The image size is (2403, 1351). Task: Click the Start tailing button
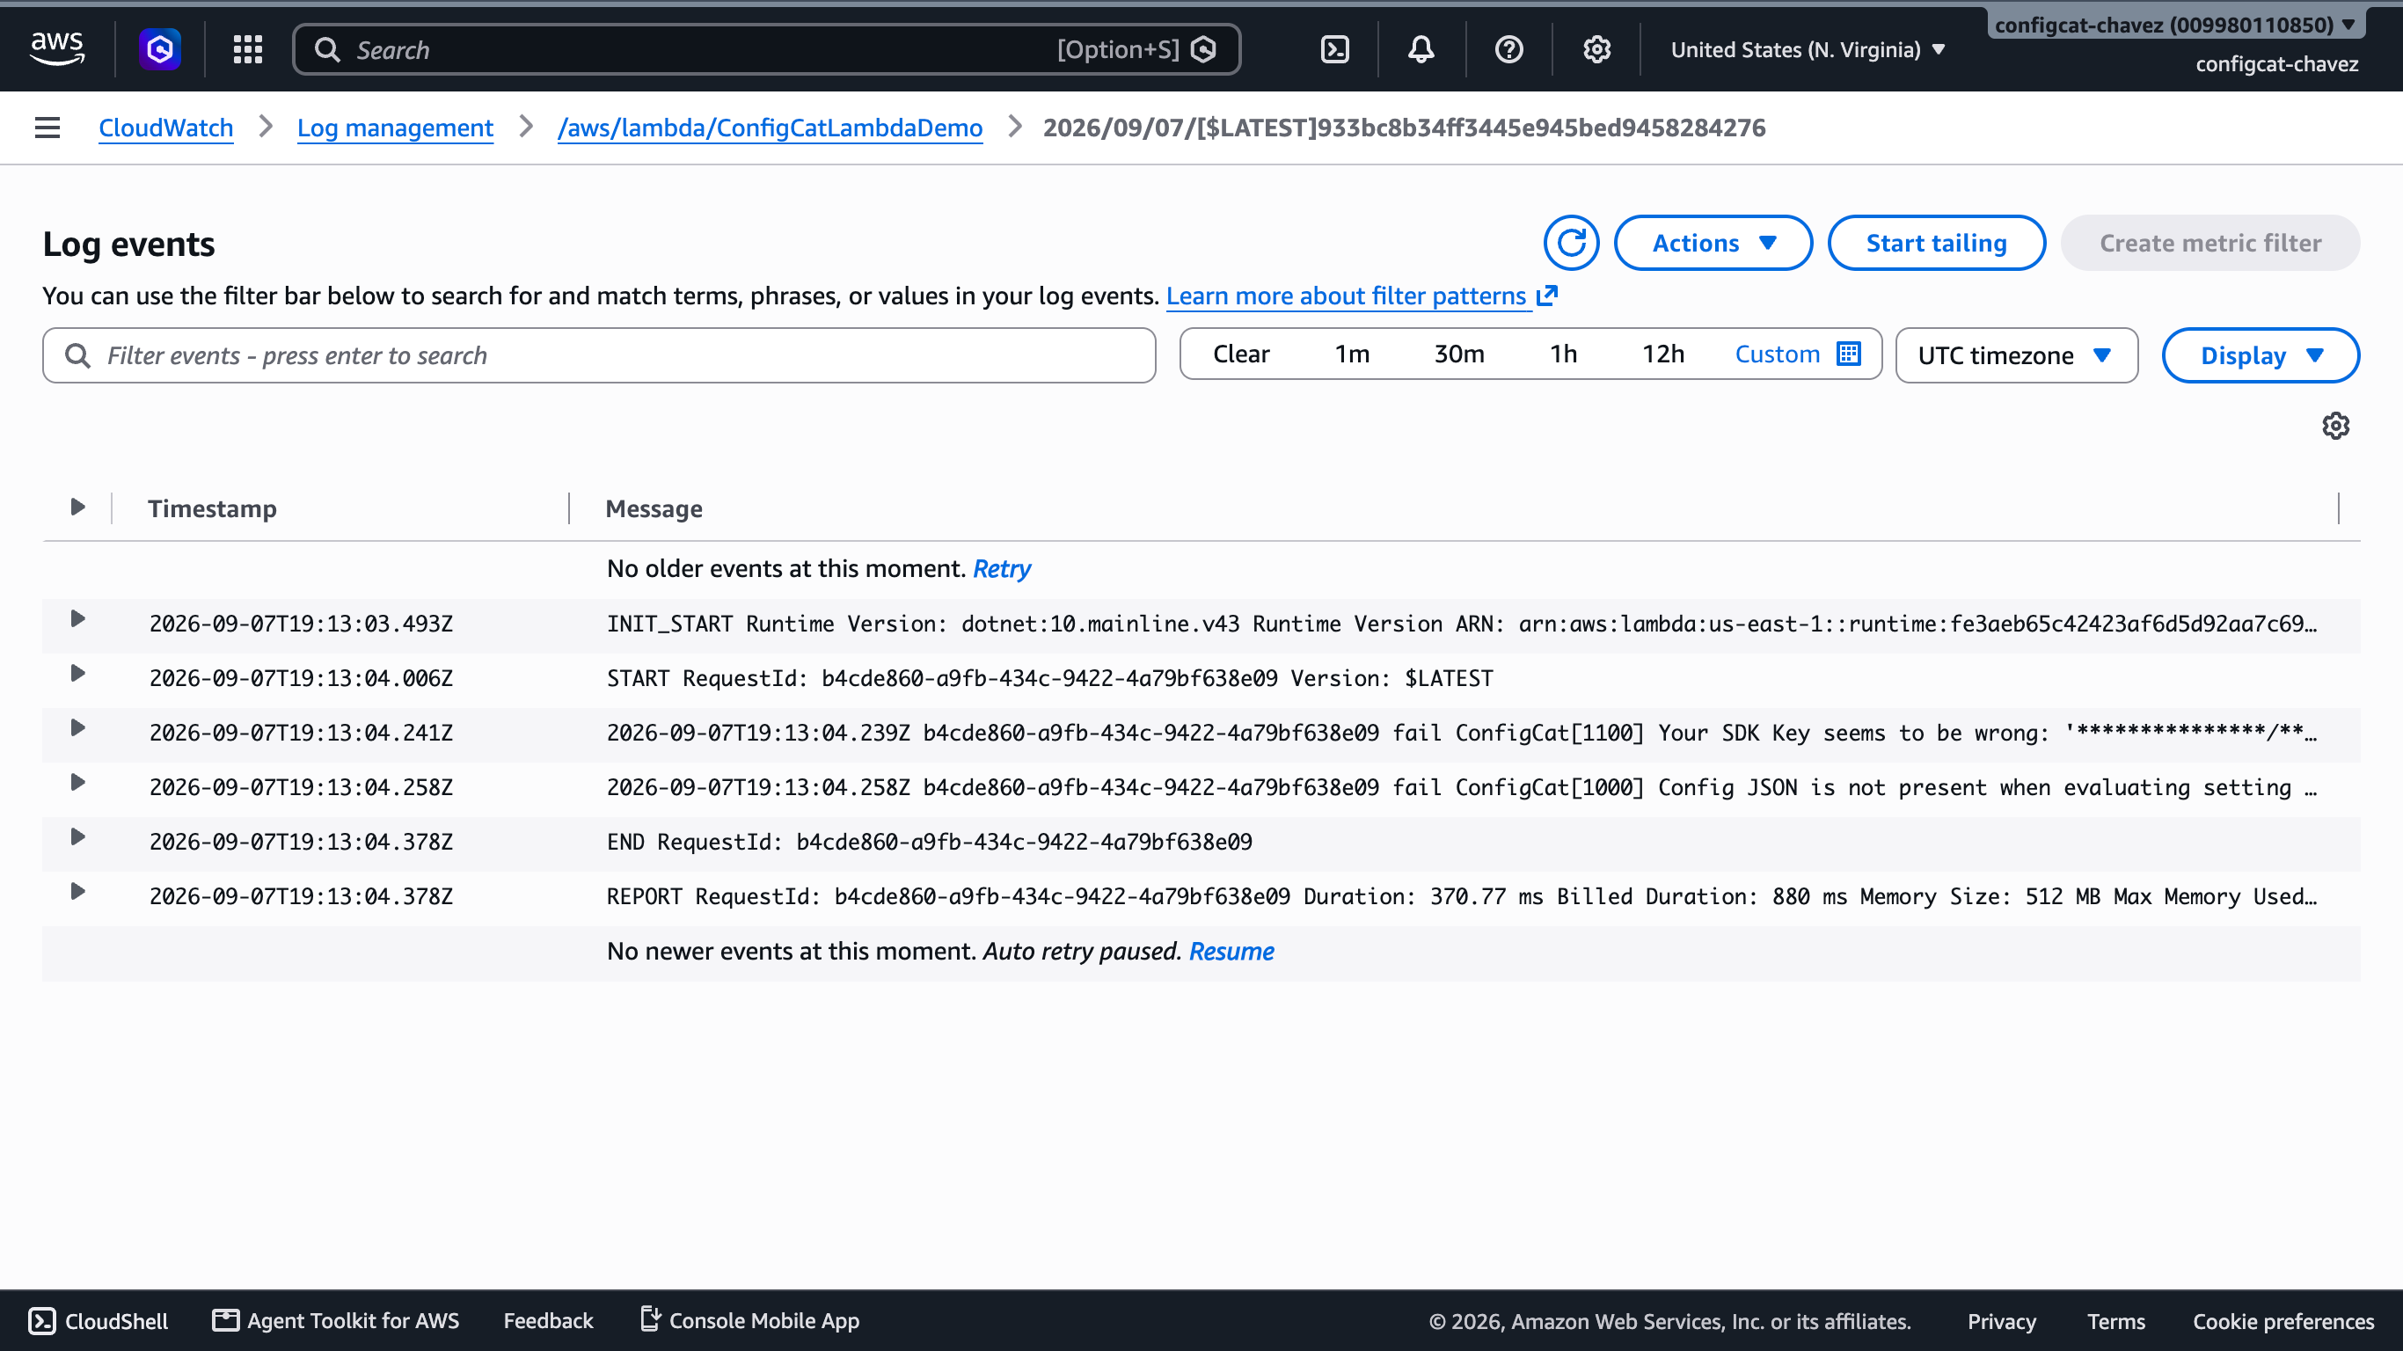[x=1937, y=243]
